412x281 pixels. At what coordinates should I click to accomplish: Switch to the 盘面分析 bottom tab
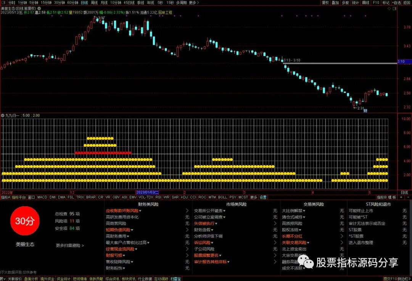coord(31,279)
